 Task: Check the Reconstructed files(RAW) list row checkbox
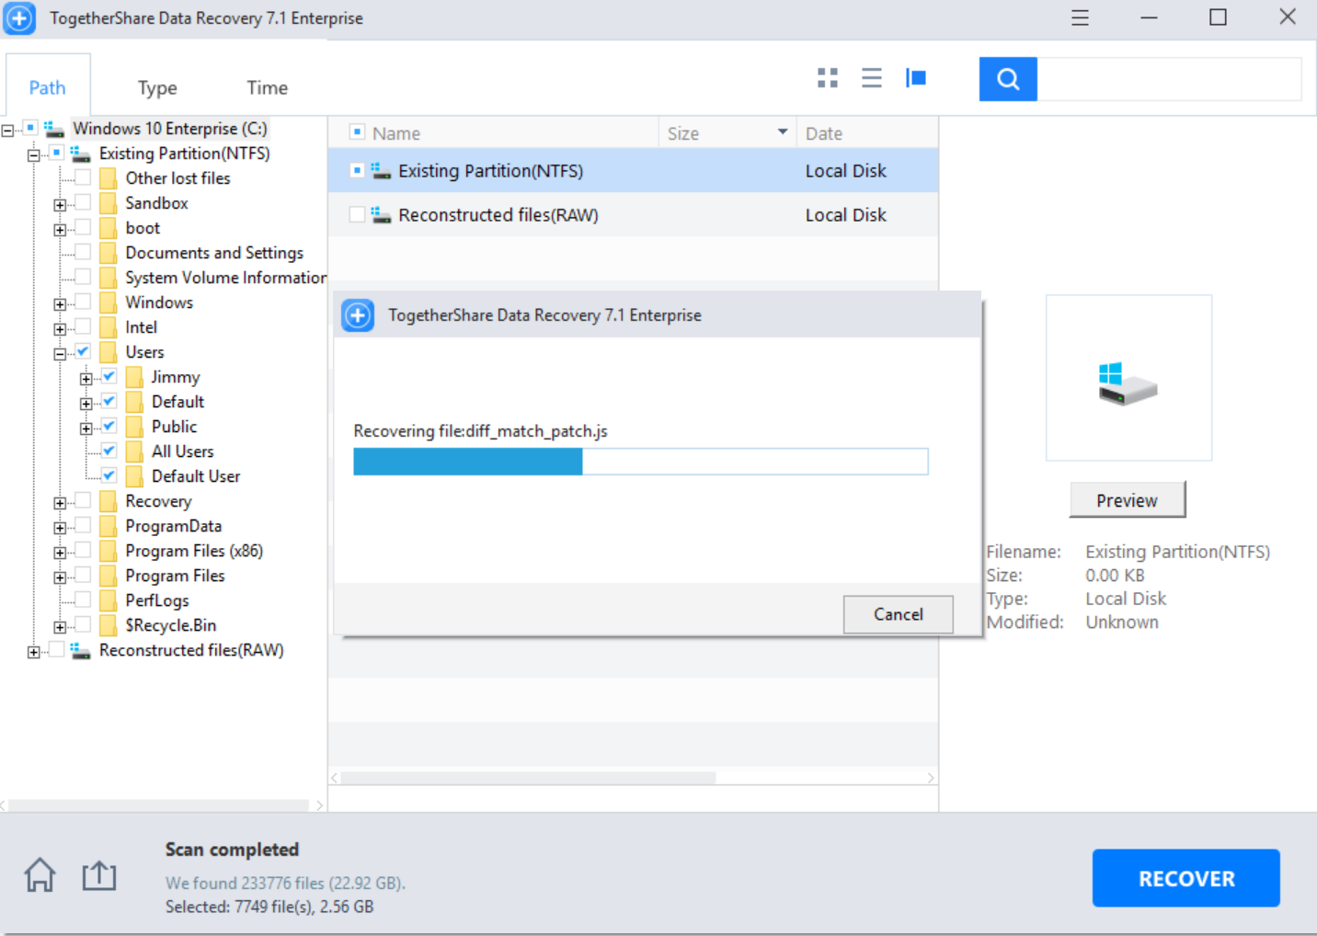pyautogui.click(x=357, y=214)
